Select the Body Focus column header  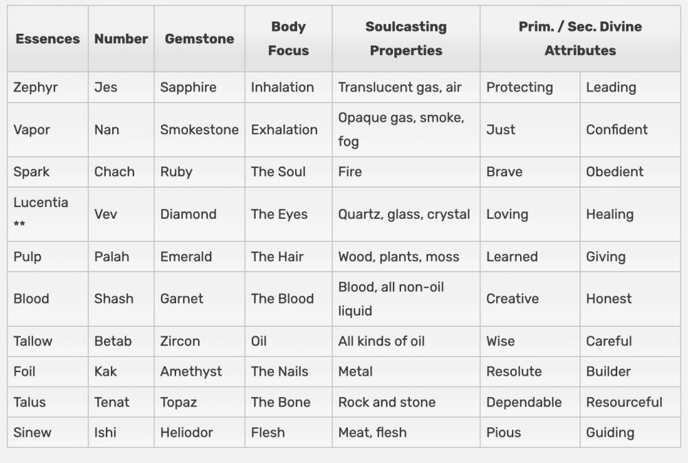pos(288,39)
